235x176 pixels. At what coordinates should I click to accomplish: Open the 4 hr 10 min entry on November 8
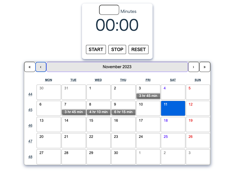pyautogui.click(x=98, y=112)
